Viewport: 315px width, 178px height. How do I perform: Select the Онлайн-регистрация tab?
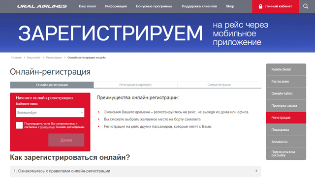tap(52, 85)
